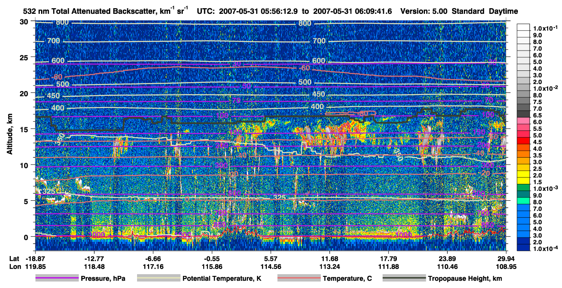
Task: Click the word 'Daytime' in the title
Action: 504,11
